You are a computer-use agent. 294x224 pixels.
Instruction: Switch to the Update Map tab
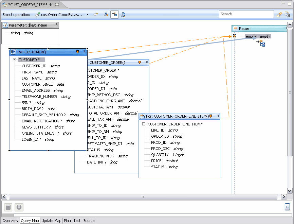point(51,221)
